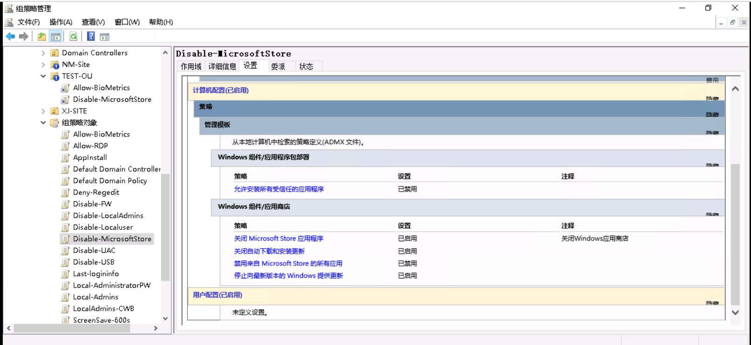The image size is (751, 345).
Task: Open the 帮助(H) menu
Action: tap(161, 22)
